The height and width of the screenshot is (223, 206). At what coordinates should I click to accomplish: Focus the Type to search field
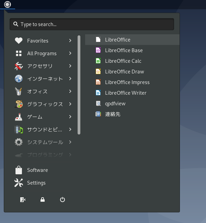[92, 24]
